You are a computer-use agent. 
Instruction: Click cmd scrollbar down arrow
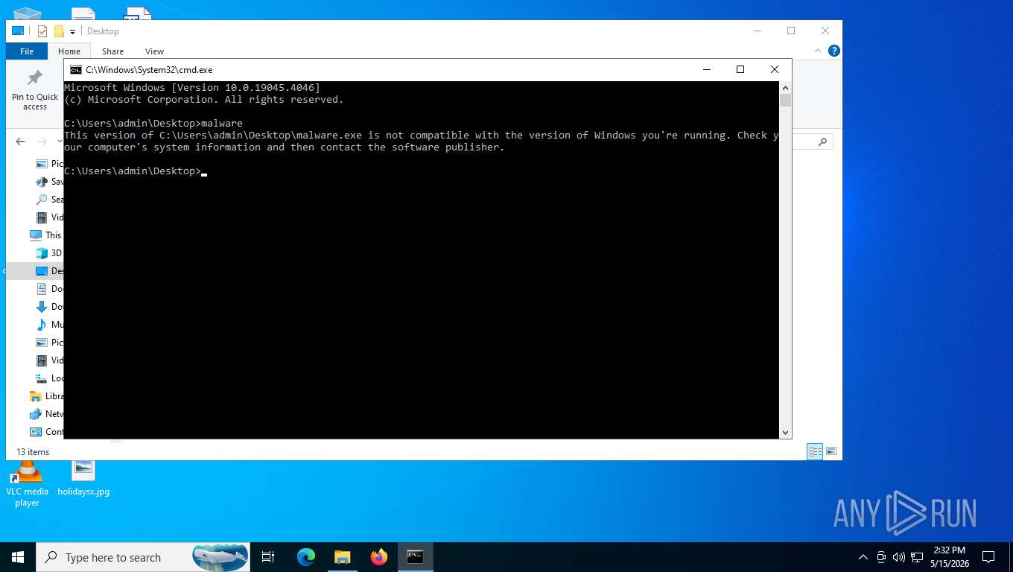(785, 433)
